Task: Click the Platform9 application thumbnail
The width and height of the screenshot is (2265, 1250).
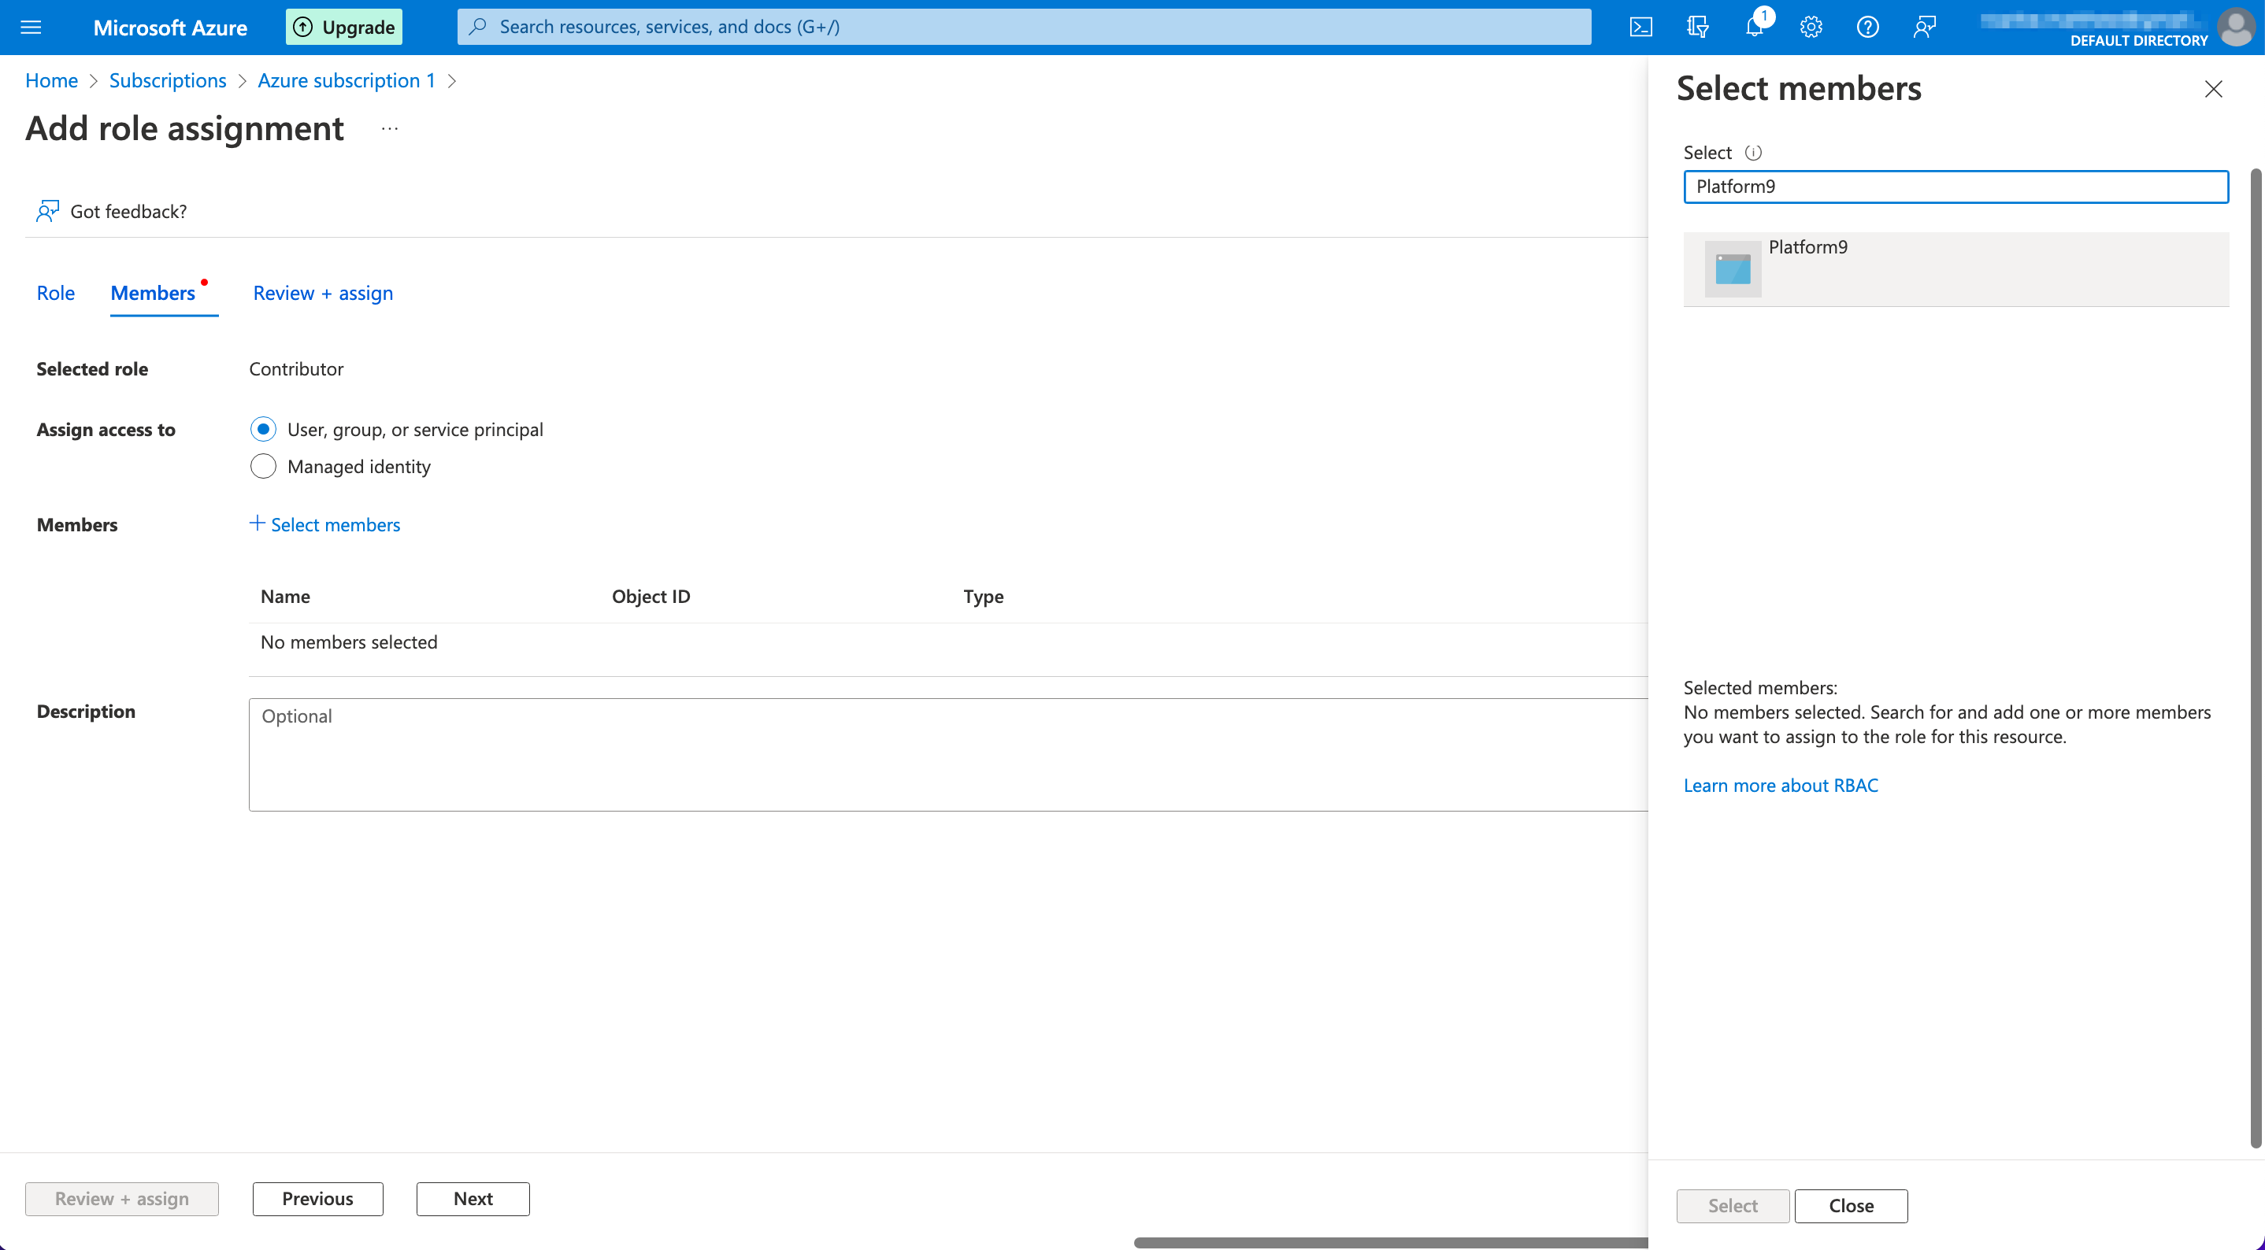Action: 1732,269
